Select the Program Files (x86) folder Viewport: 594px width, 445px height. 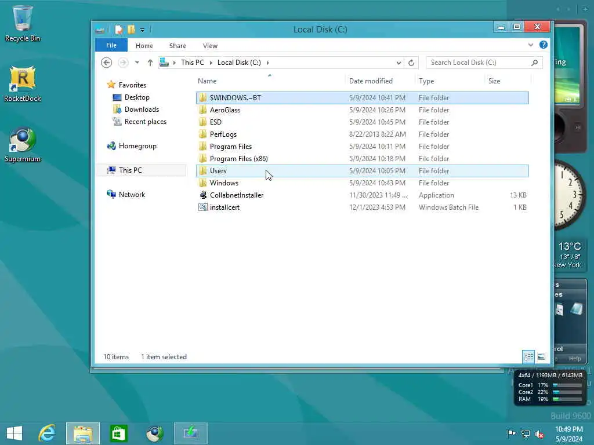point(362,158)
